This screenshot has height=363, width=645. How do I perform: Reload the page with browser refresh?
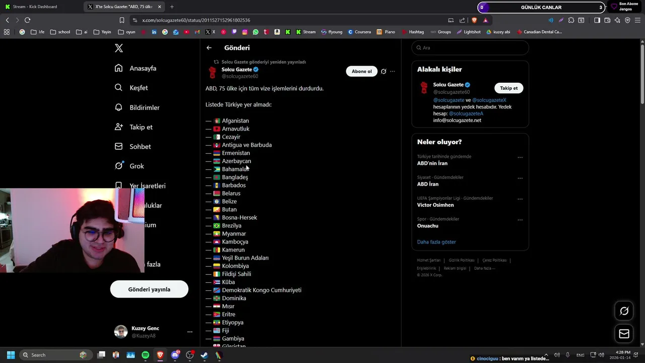pos(27,20)
